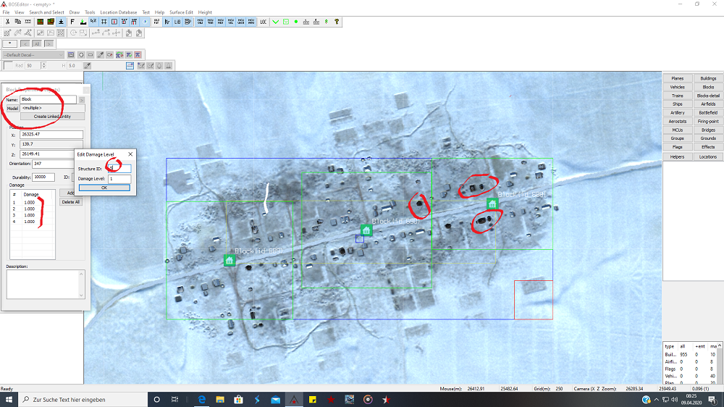The width and height of the screenshot is (724, 407).
Task: Click the Structure ID input field
Action: (x=119, y=169)
